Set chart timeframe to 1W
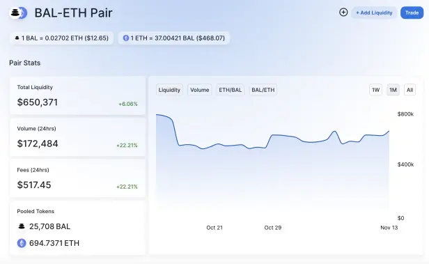The height and width of the screenshot is (264, 429). (375, 90)
